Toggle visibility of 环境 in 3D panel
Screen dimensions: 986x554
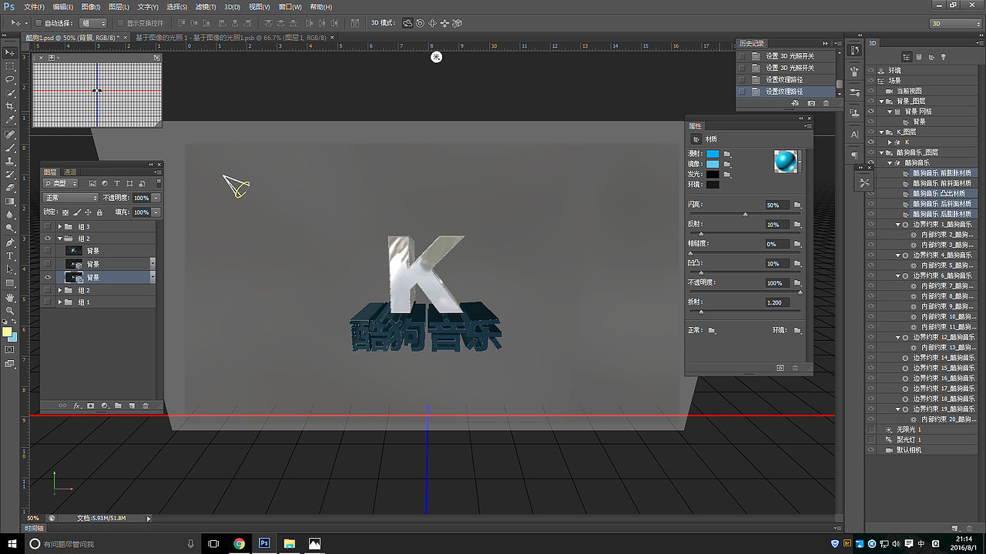coord(871,70)
